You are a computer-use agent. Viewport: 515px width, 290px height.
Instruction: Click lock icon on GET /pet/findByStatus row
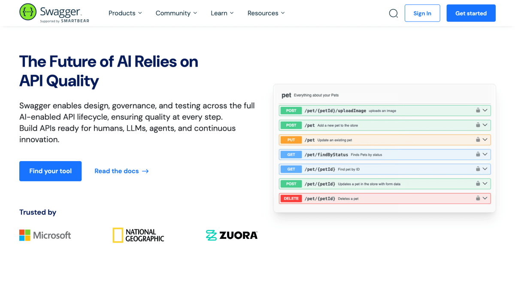click(x=478, y=154)
